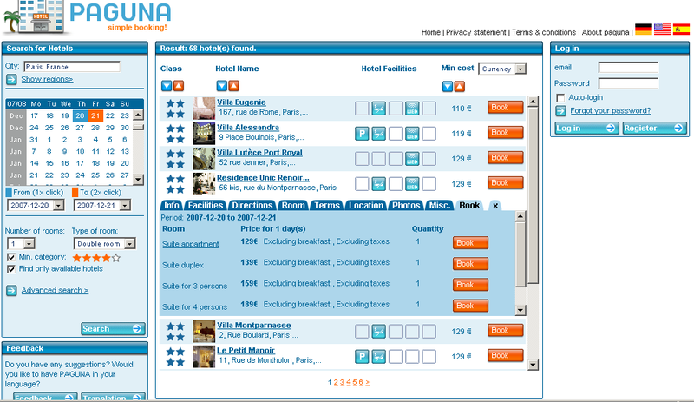Click Villa Alessandra parking facility icon
694x402 pixels.
(363, 134)
